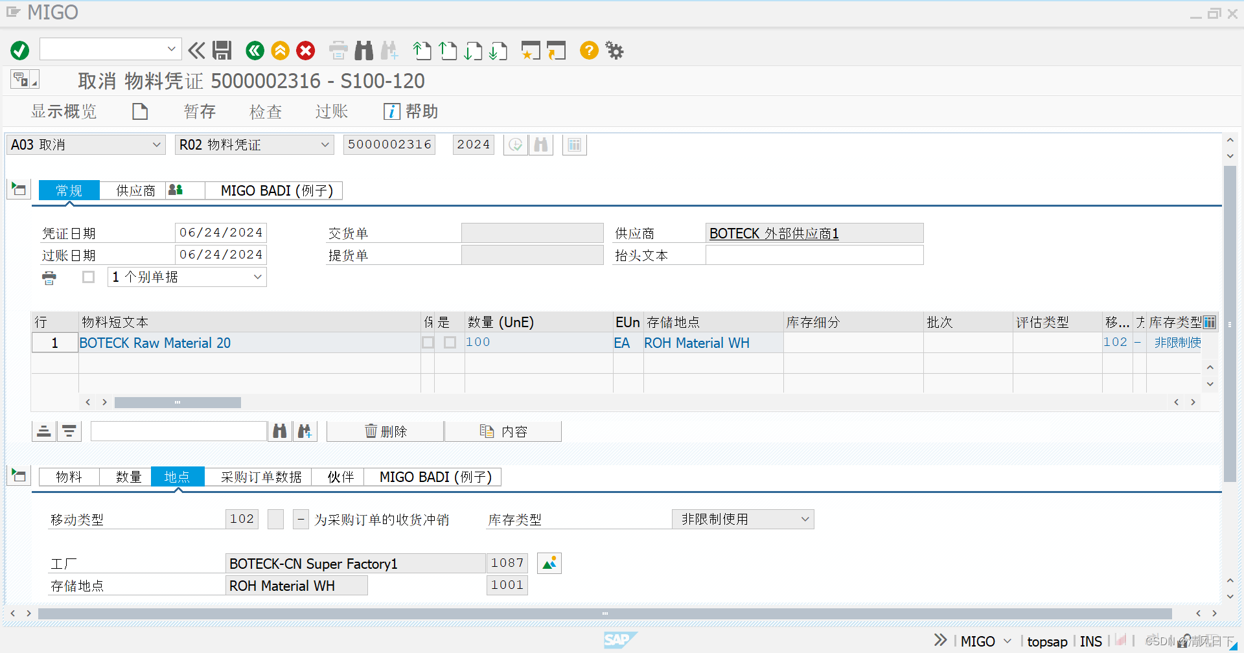Click the print slip printer icon
Screen dimensions: 1244x653
click(49, 278)
